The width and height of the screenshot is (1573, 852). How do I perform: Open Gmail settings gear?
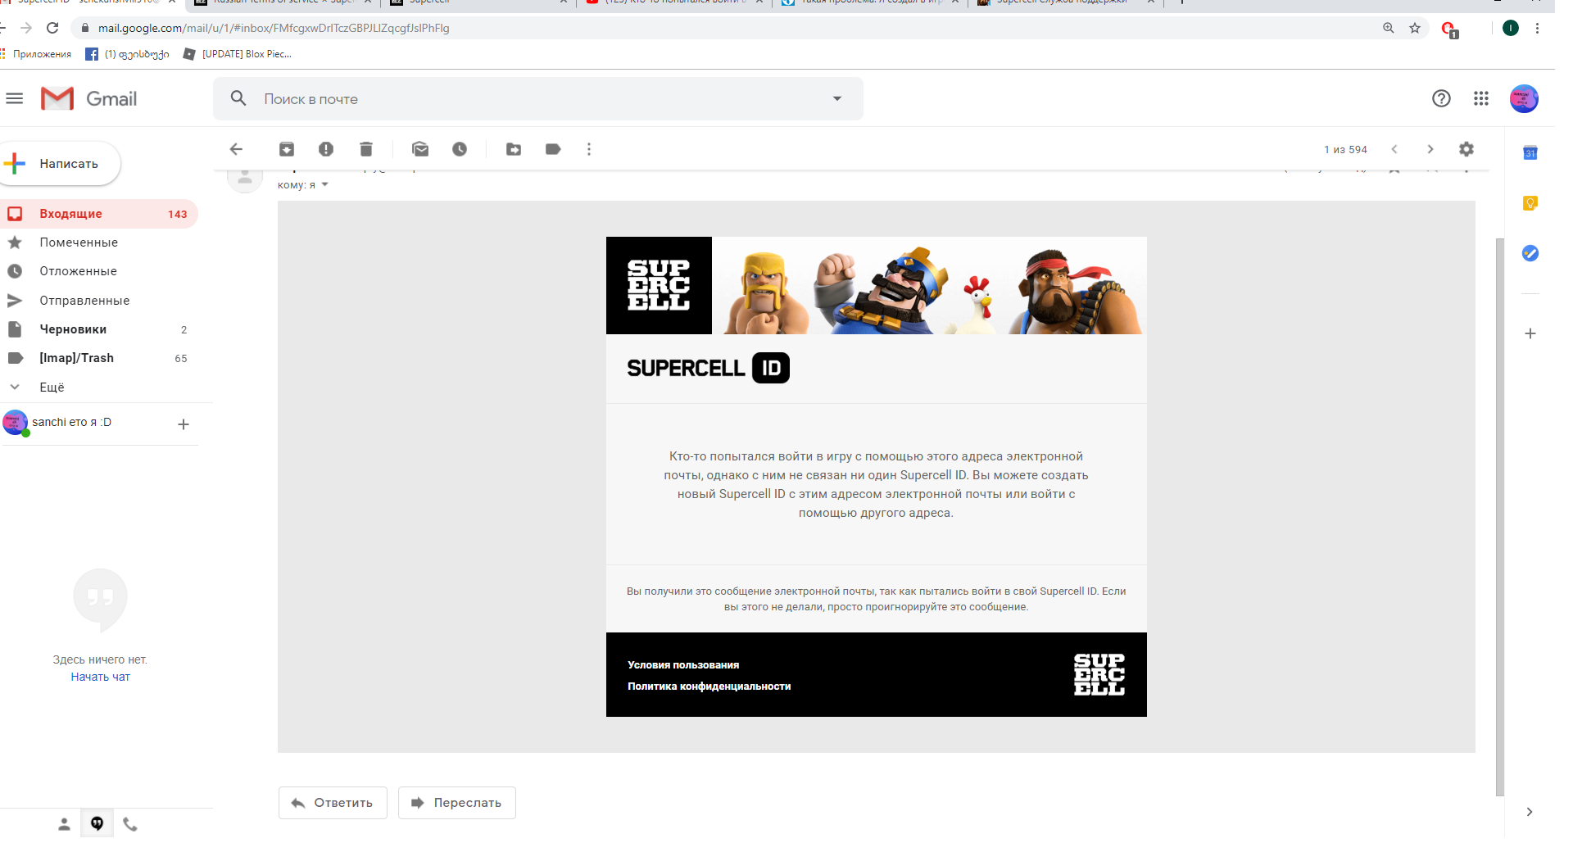[1466, 149]
